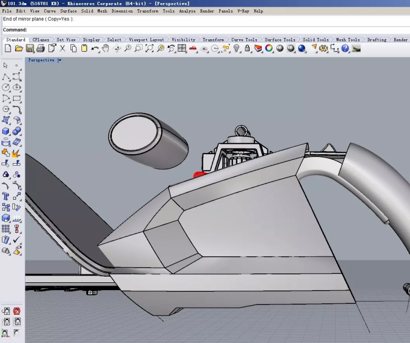Viewport: 410px width, 343px height.
Task: Open the Perspective viewport dropdown arrow
Action: click(60, 60)
